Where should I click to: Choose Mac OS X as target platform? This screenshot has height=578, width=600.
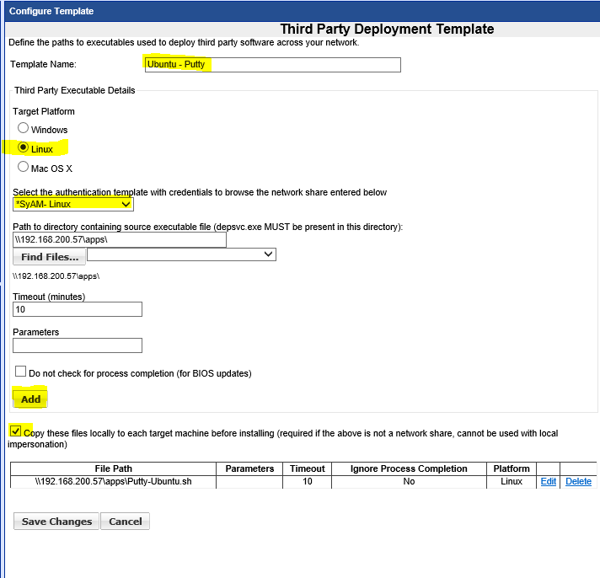click(x=24, y=167)
